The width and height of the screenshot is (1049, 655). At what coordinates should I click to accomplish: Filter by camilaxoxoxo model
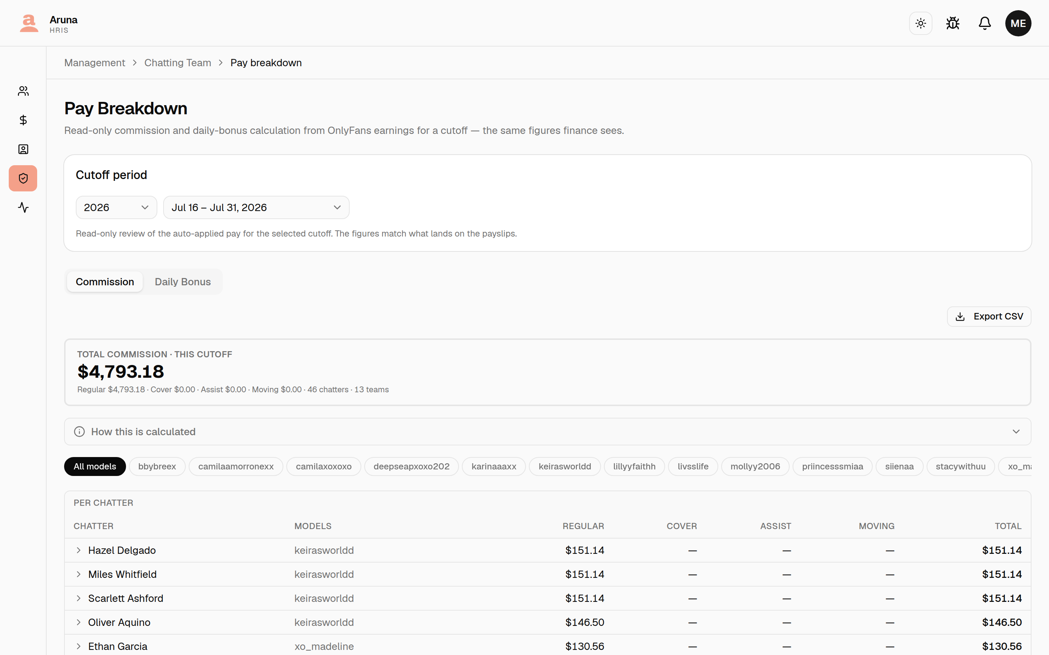pos(323,467)
